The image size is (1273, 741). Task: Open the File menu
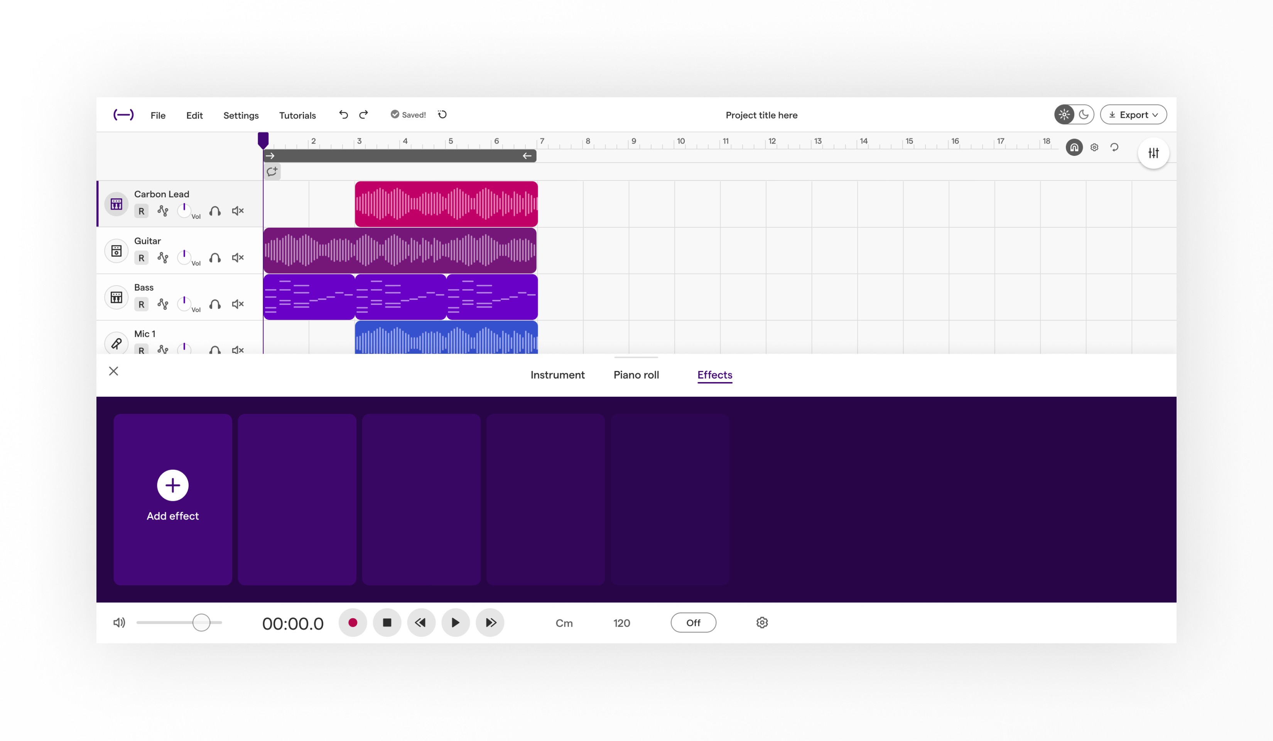[158, 115]
